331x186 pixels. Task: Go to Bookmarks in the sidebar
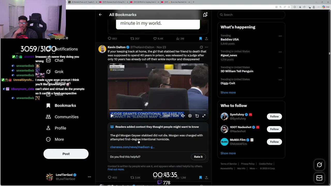pyautogui.click(x=61, y=105)
